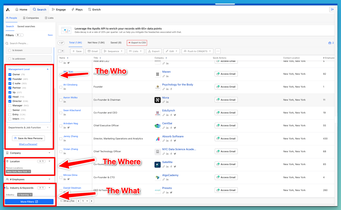
Task: Check the Senior checkbox
Action: (x=10, y=110)
